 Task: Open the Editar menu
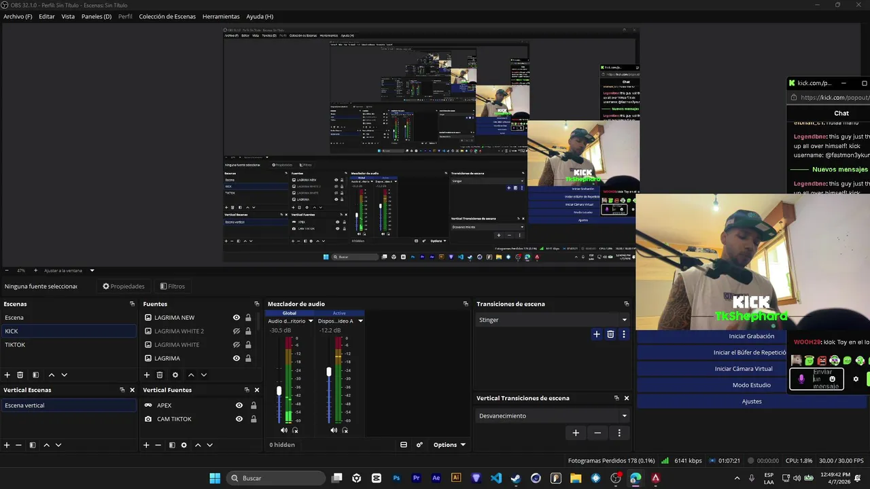point(47,16)
